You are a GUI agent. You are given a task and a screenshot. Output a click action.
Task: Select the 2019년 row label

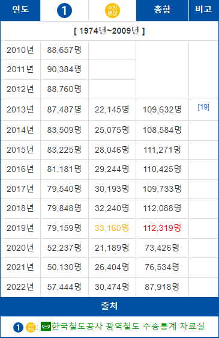click(20, 228)
